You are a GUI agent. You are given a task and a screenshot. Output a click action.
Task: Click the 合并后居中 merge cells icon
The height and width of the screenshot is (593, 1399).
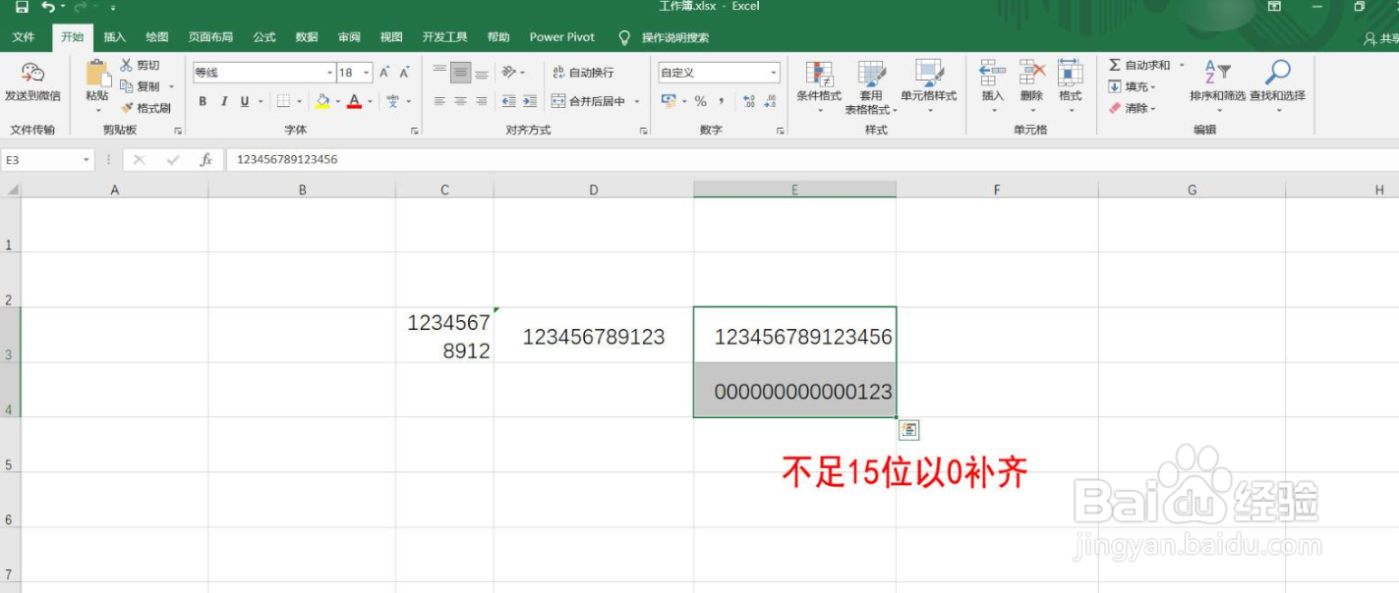[559, 100]
